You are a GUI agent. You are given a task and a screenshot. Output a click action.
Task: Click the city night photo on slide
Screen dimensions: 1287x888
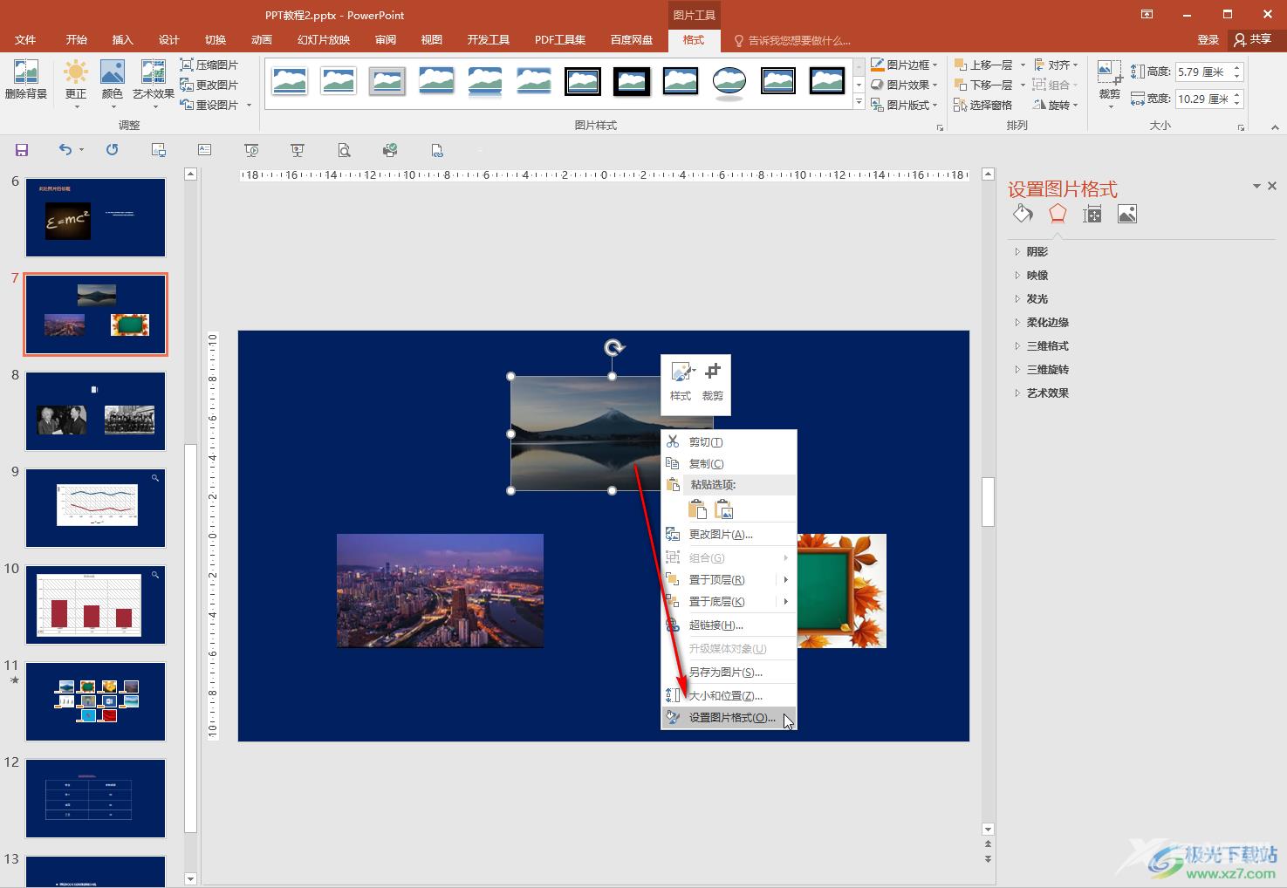coord(440,591)
